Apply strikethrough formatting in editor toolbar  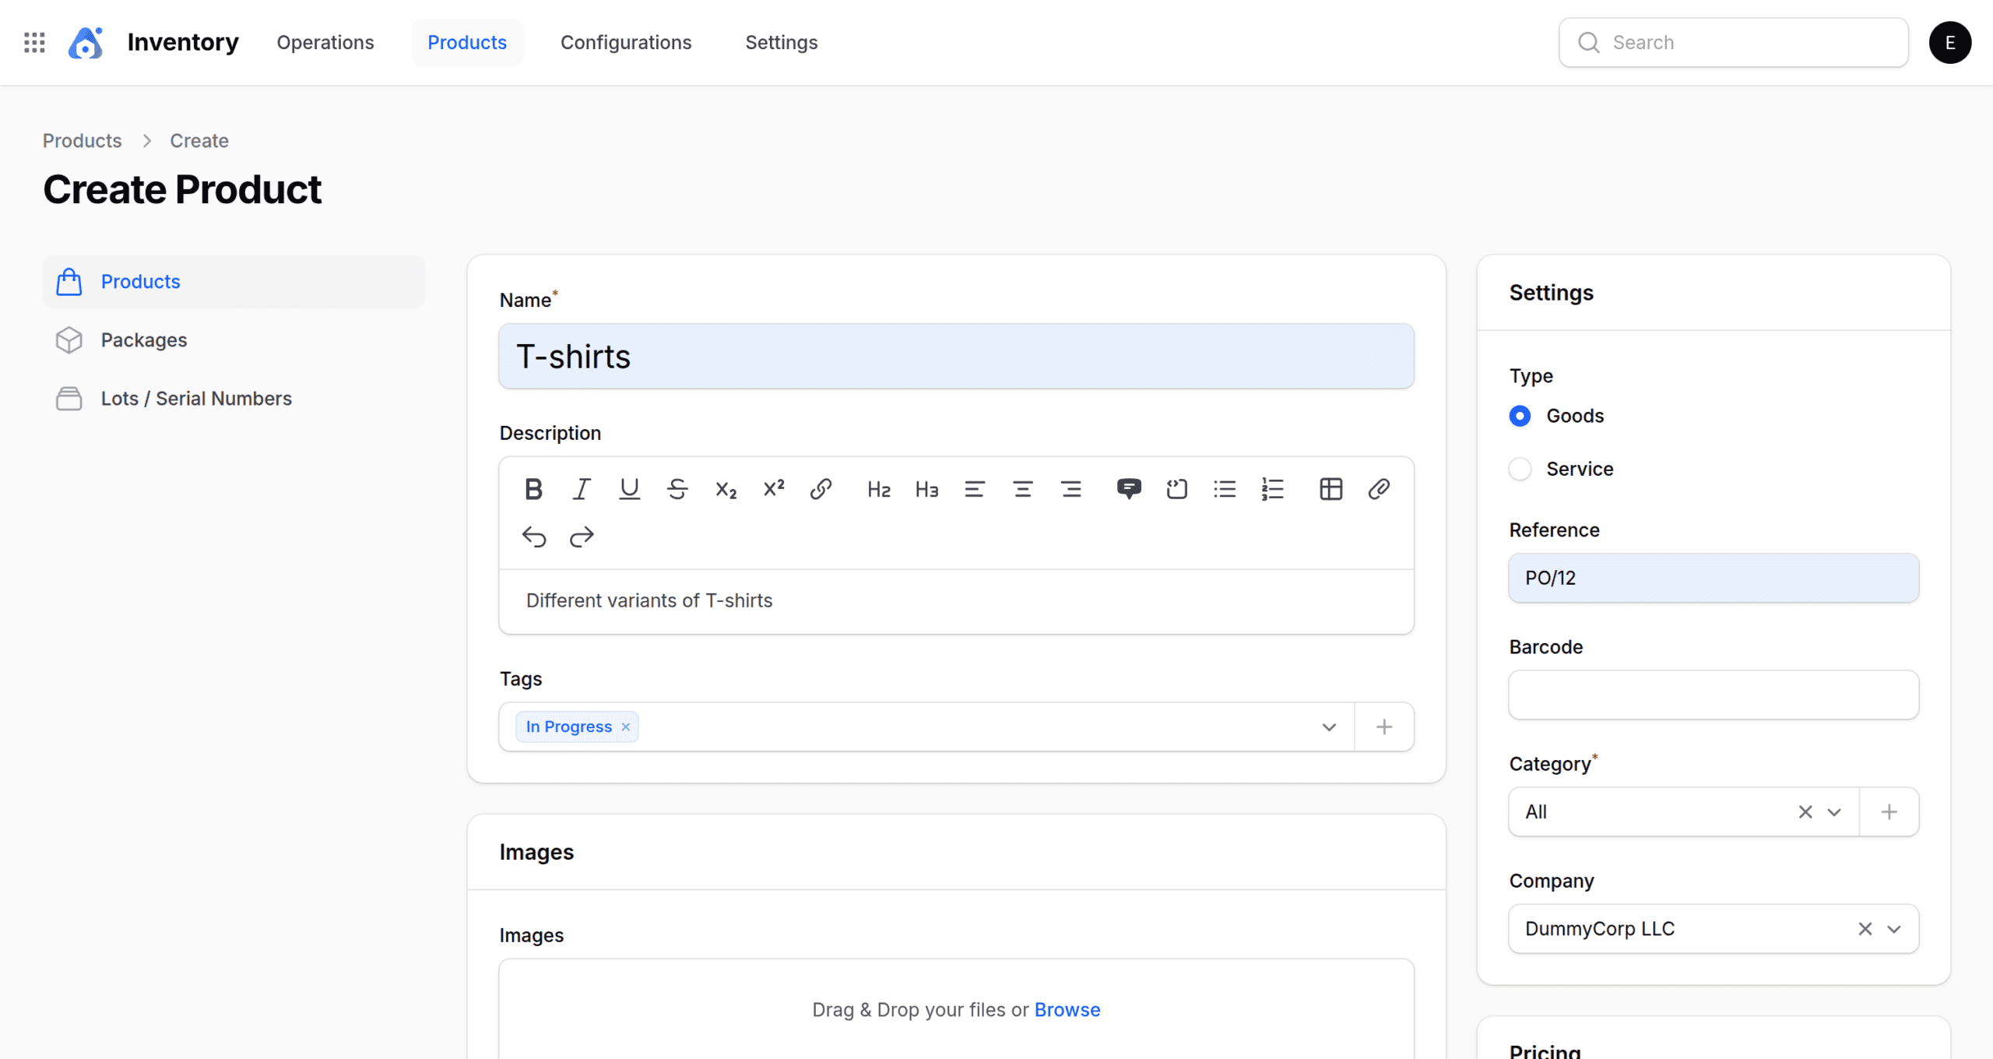point(677,489)
